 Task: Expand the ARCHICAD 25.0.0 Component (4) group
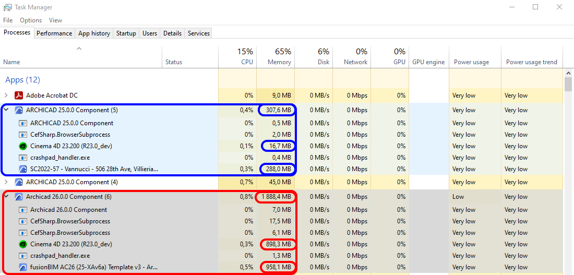click(6, 182)
